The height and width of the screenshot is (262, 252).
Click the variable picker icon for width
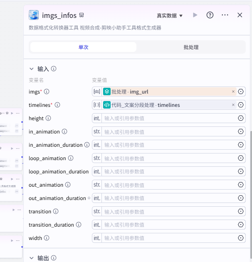coord(241,238)
